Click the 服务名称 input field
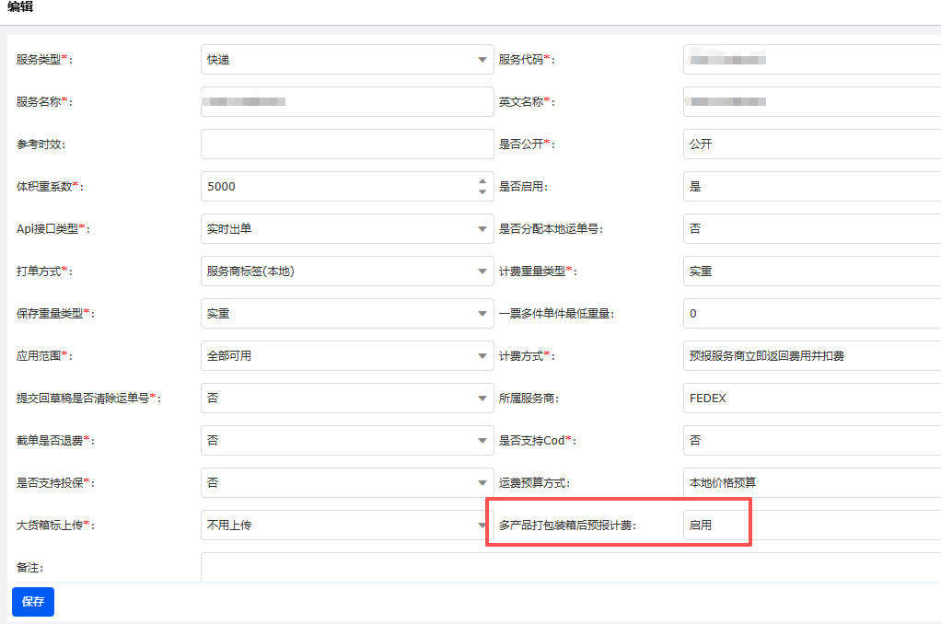This screenshot has width=941, height=624. point(346,102)
